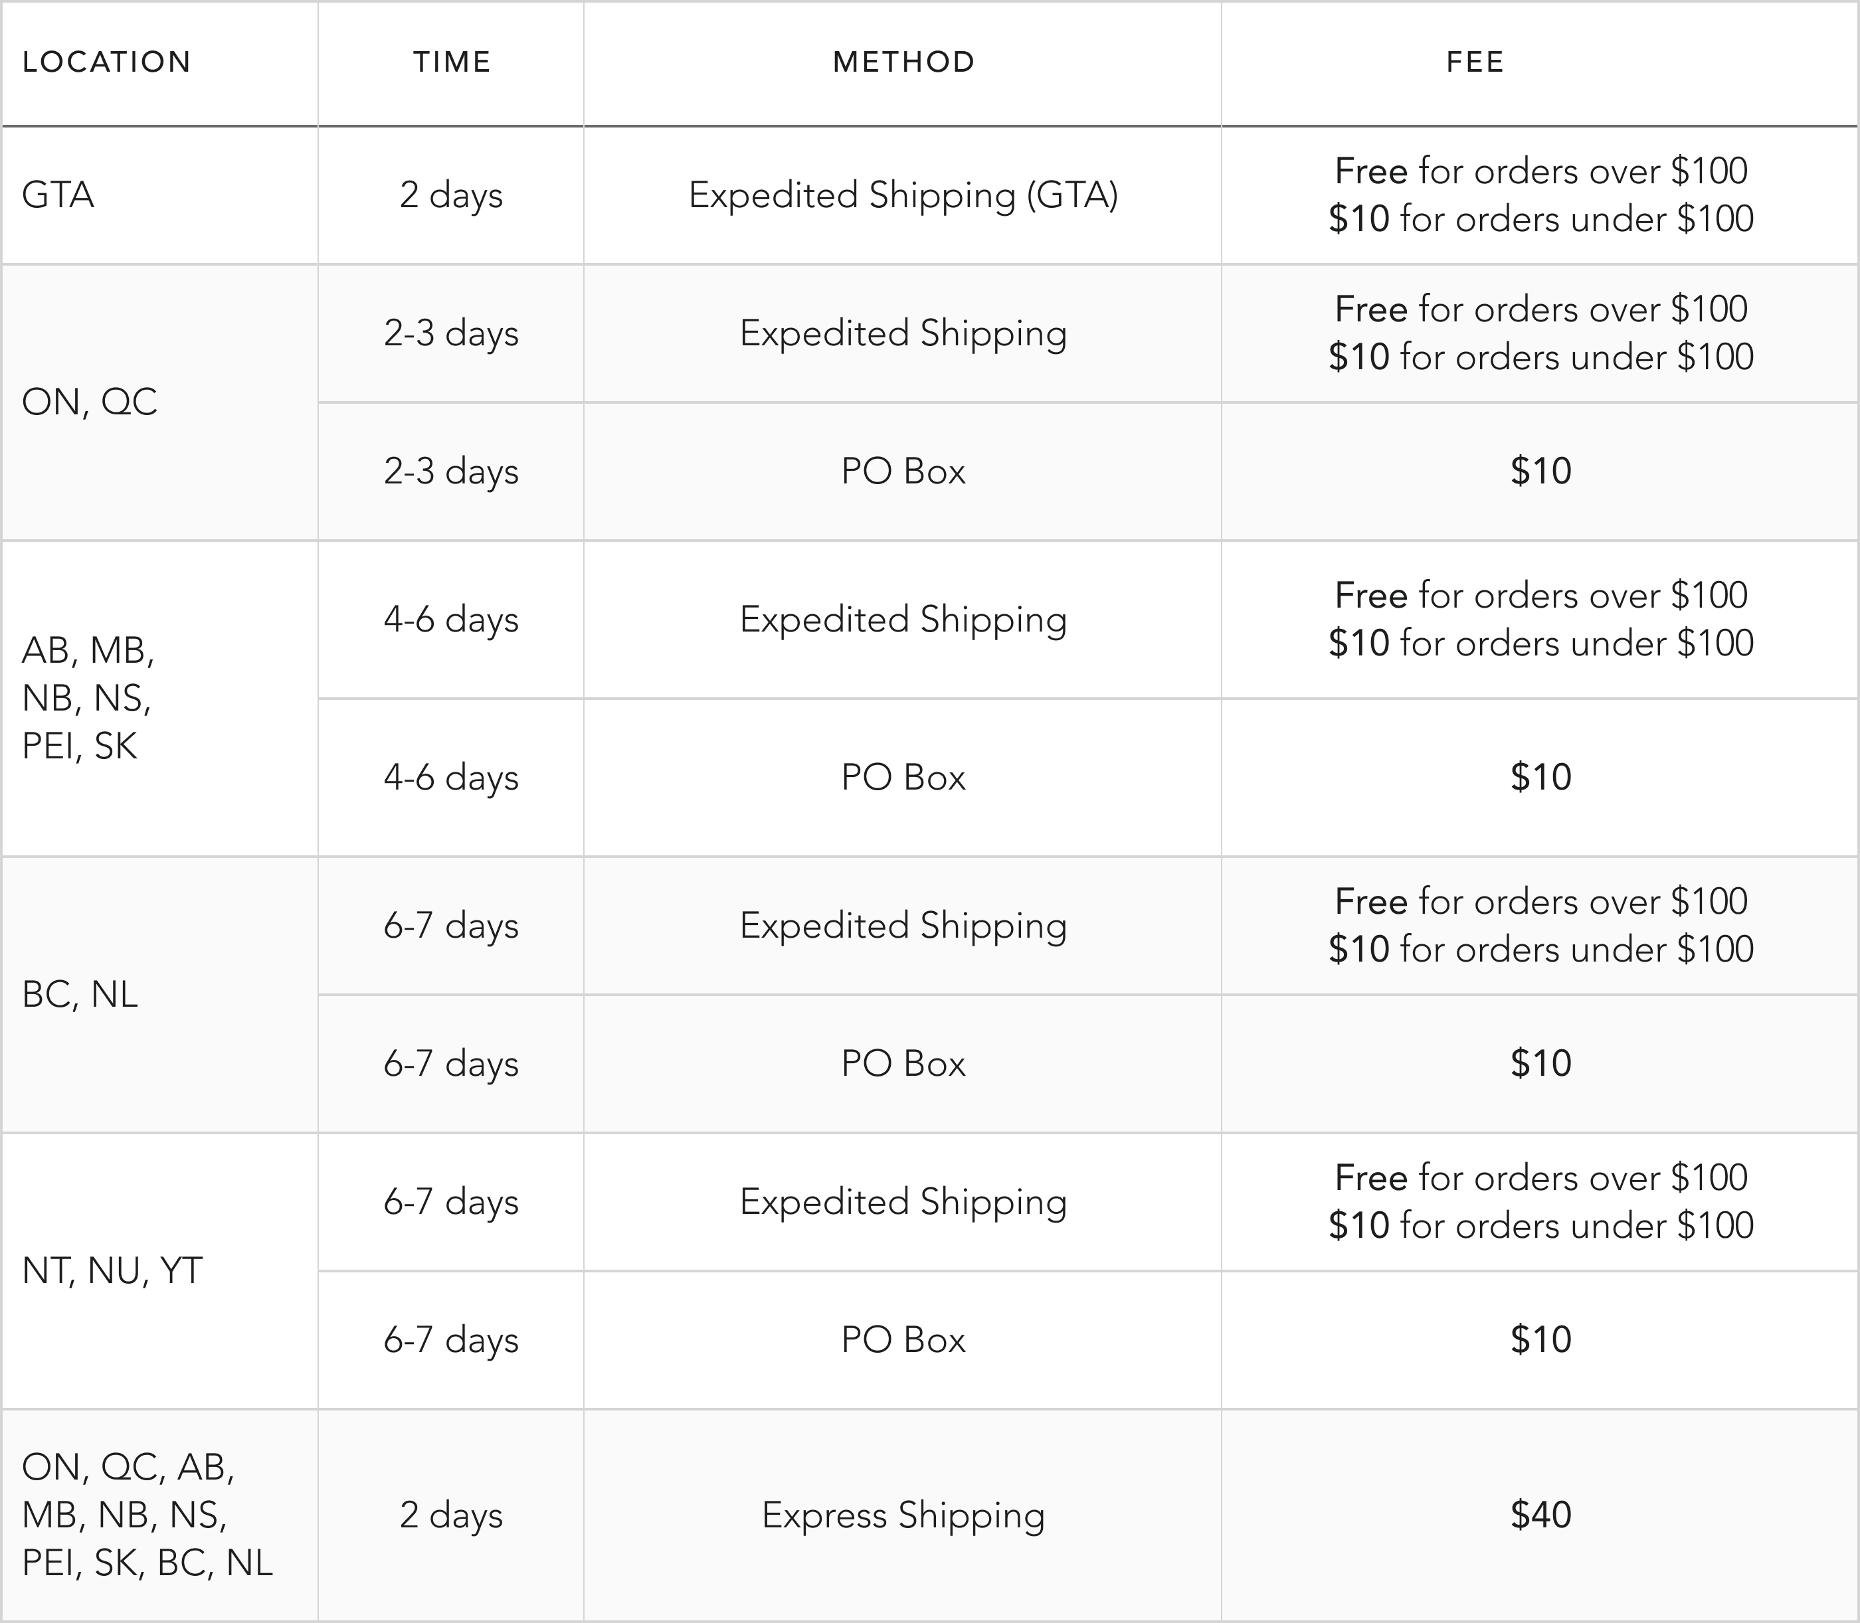Click the TIME column header
The image size is (1860, 1623).
[x=451, y=62]
